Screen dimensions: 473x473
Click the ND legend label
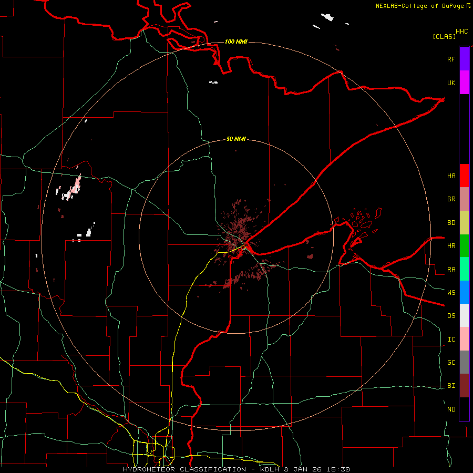pos(451,409)
